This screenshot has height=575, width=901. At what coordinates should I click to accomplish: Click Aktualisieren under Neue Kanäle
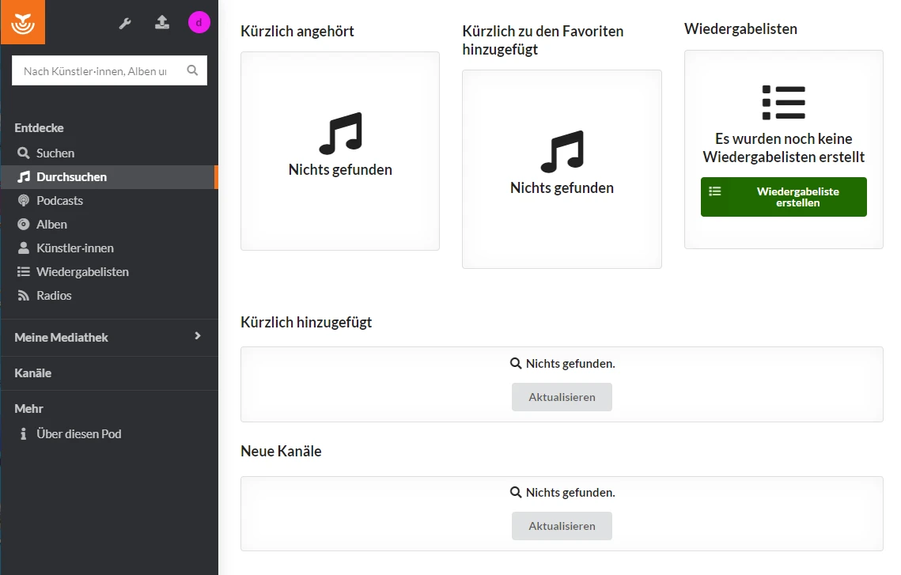coord(562,526)
